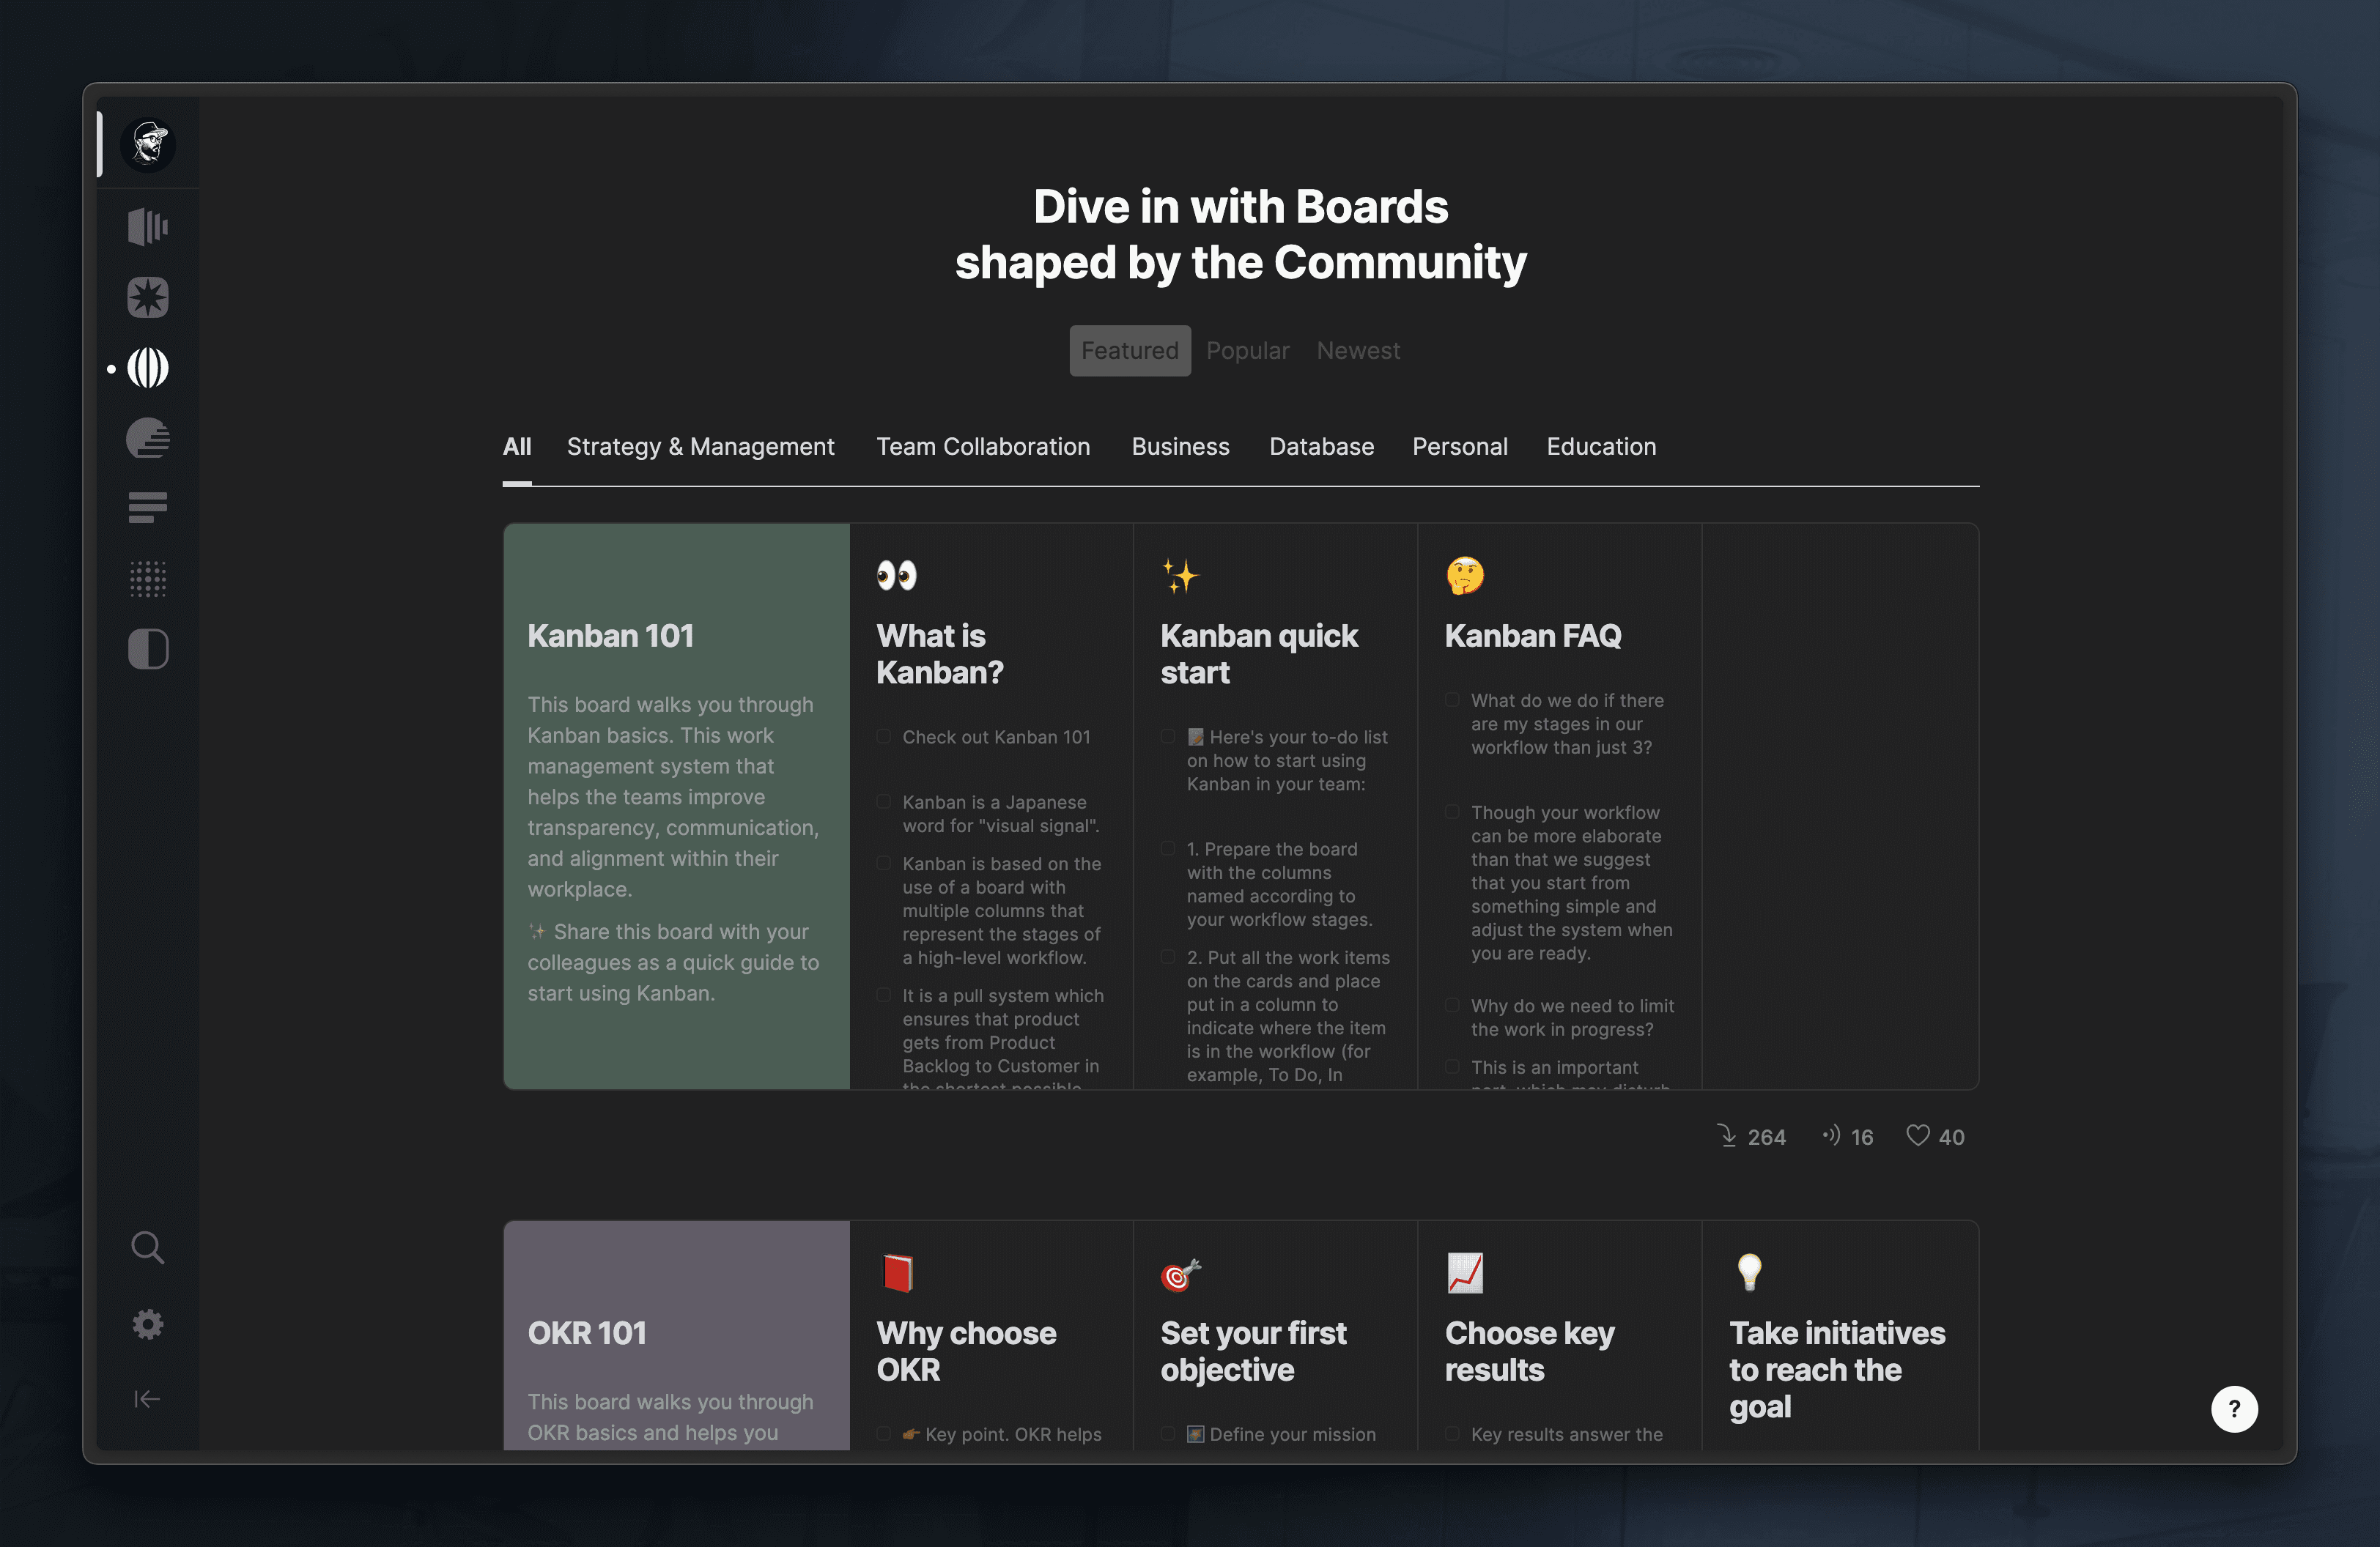Tick the 'It is a pull system' checkbox
Screen dimensions: 2380x1547
[x=884, y=996]
